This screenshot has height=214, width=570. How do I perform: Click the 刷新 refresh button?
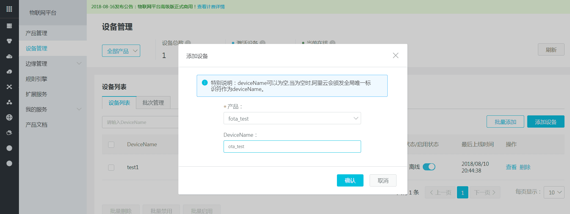click(x=551, y=49)
